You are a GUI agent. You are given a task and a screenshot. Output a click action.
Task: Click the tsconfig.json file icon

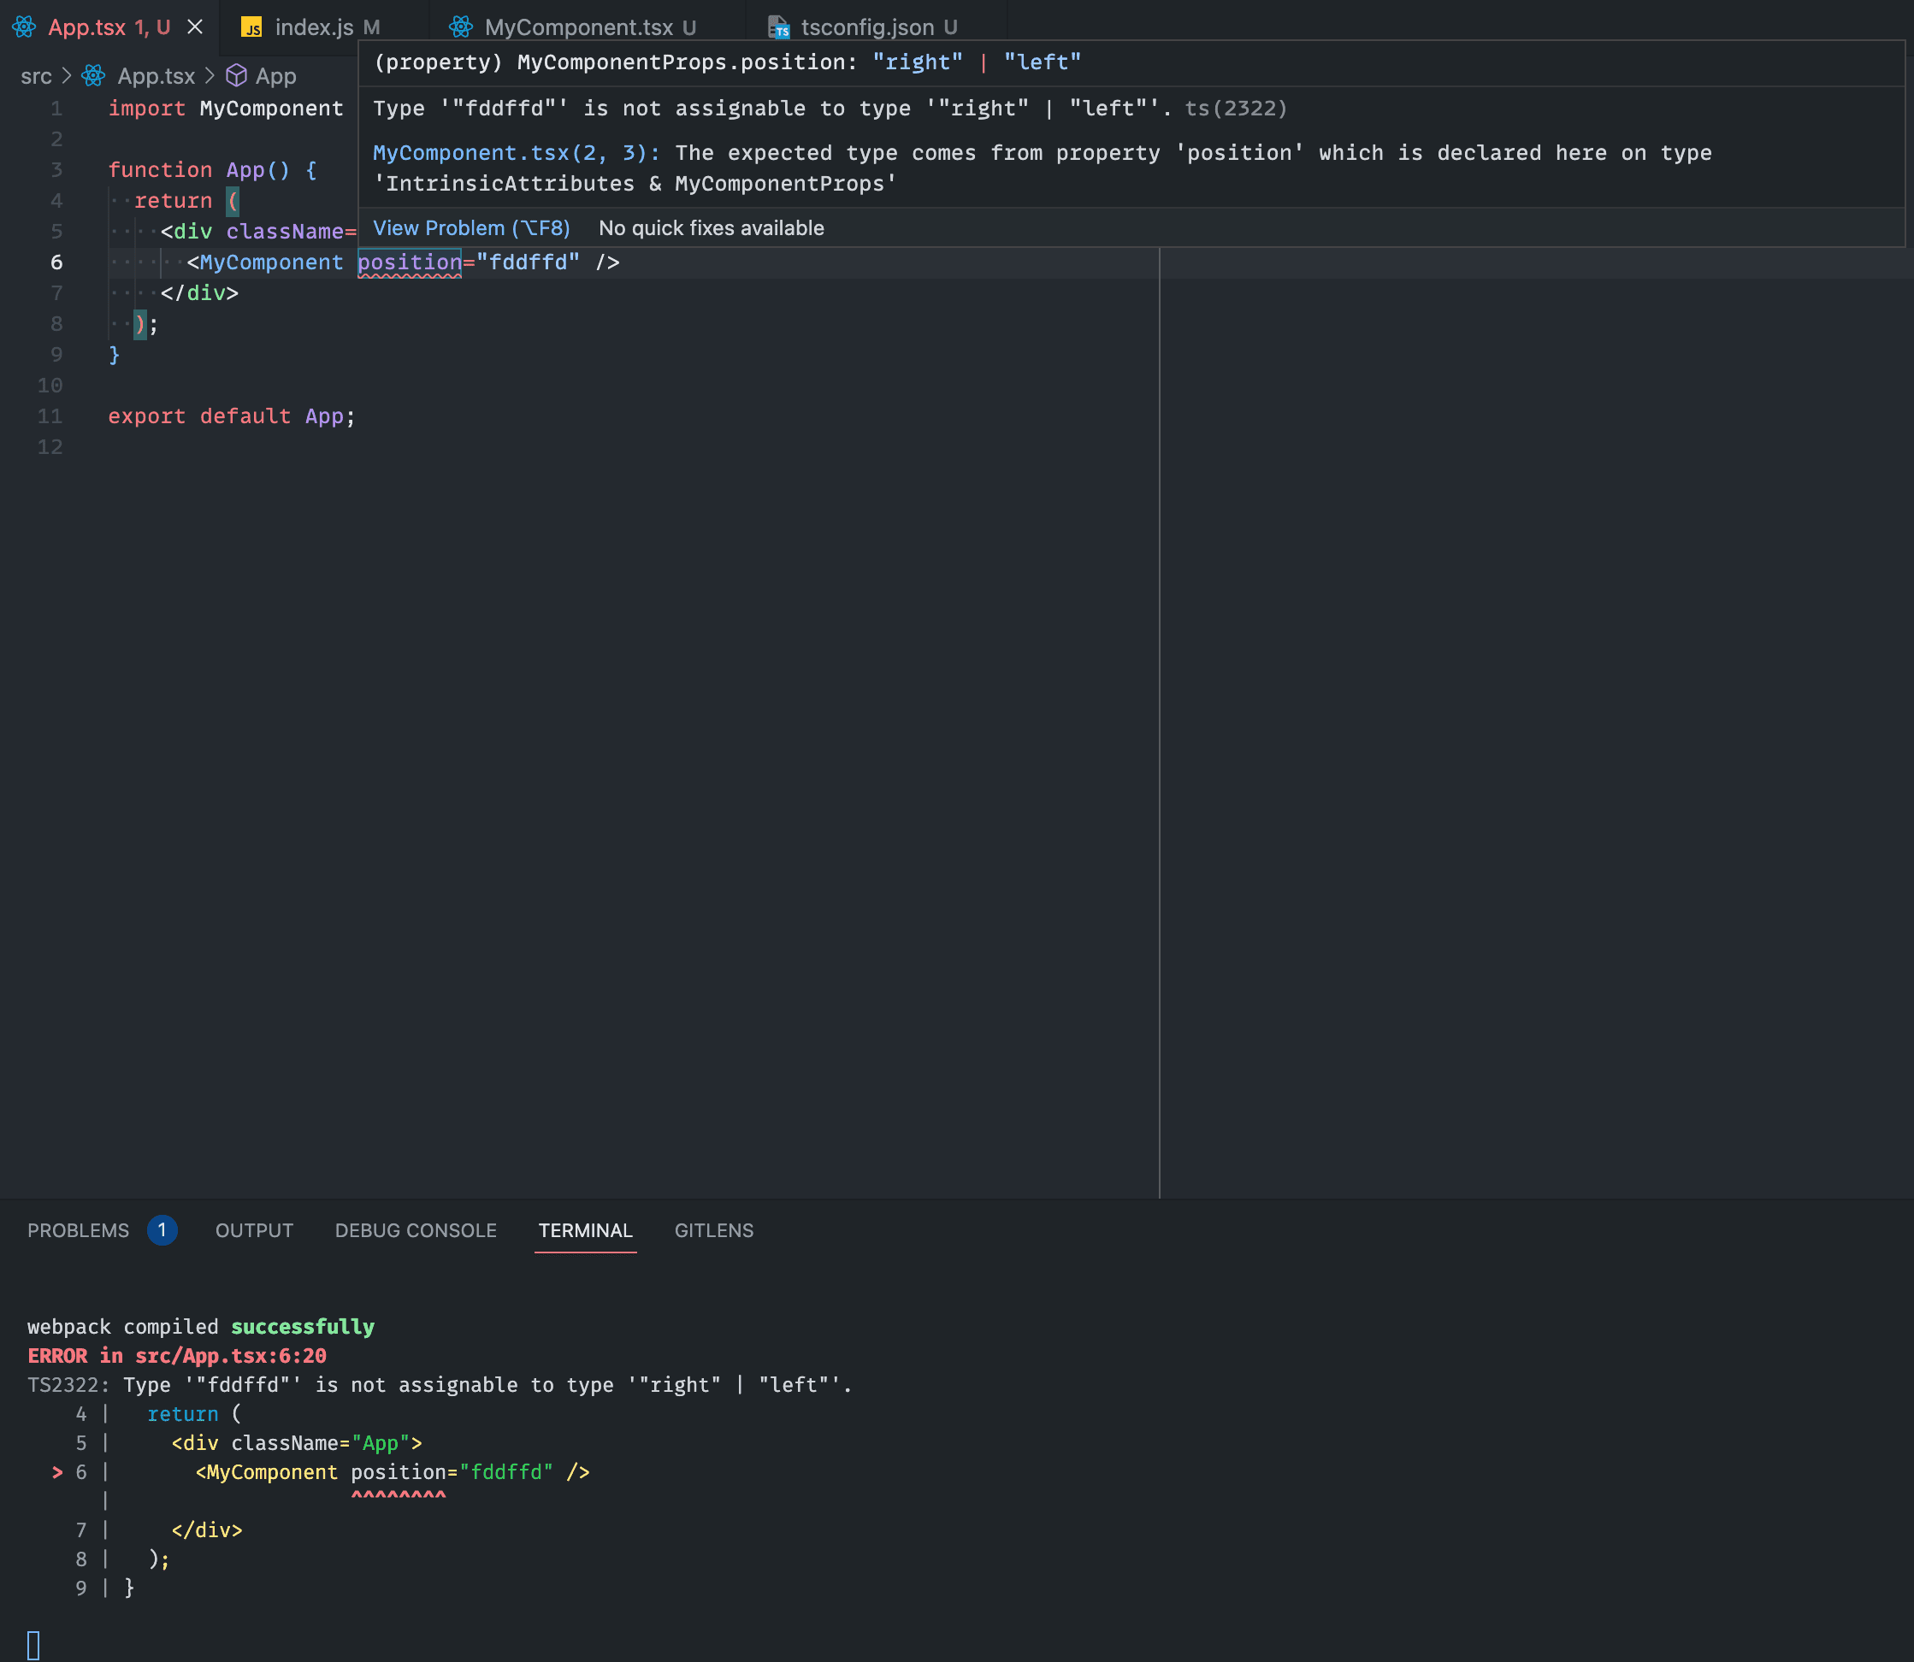point(778,28)
